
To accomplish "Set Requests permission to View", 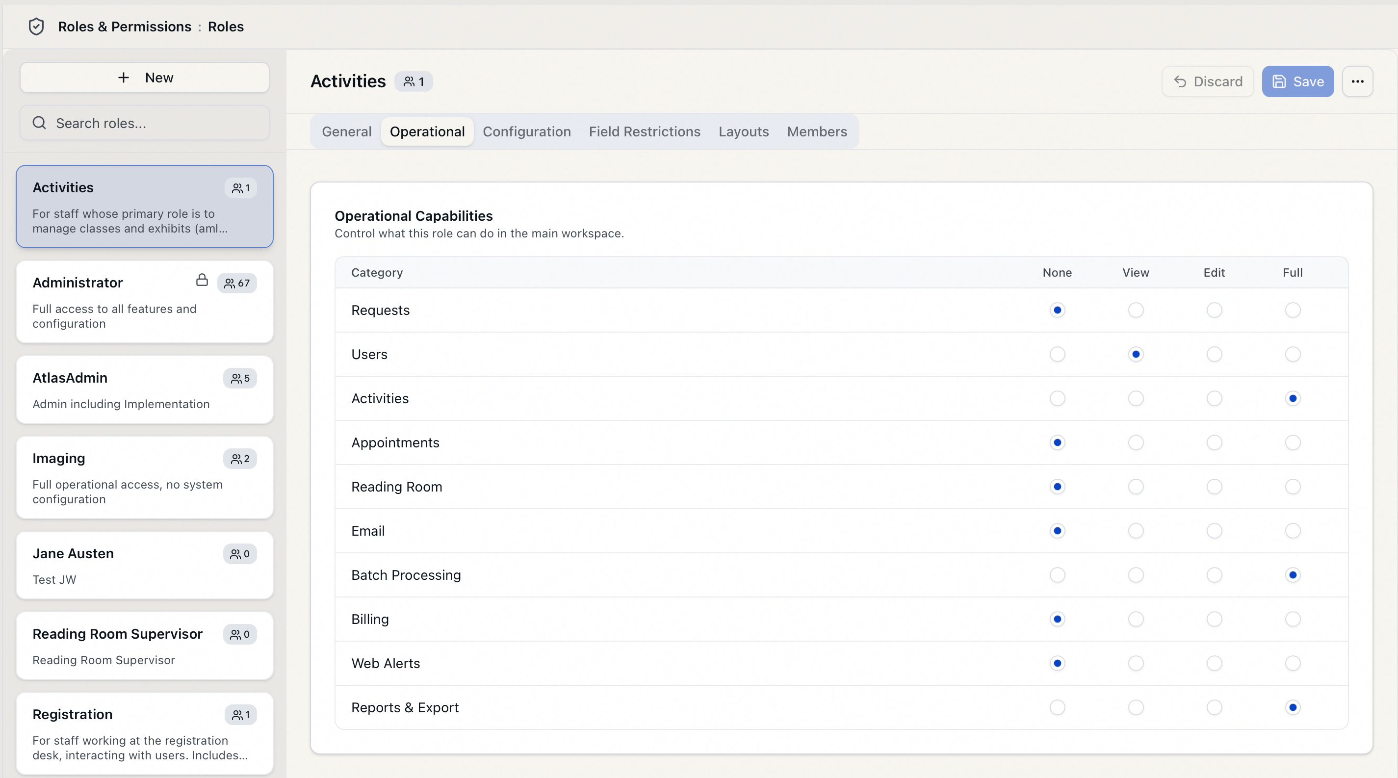I will (1136, 311).
